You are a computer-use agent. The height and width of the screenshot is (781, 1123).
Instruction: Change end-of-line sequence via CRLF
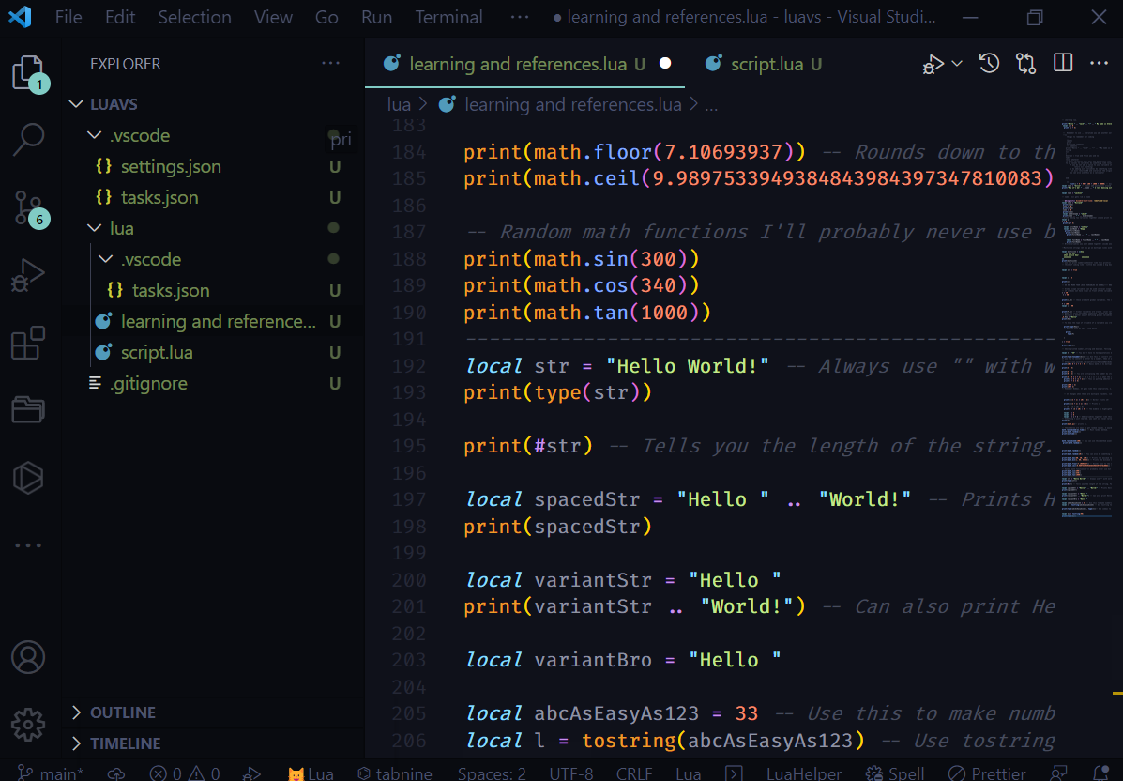(634, 773)
